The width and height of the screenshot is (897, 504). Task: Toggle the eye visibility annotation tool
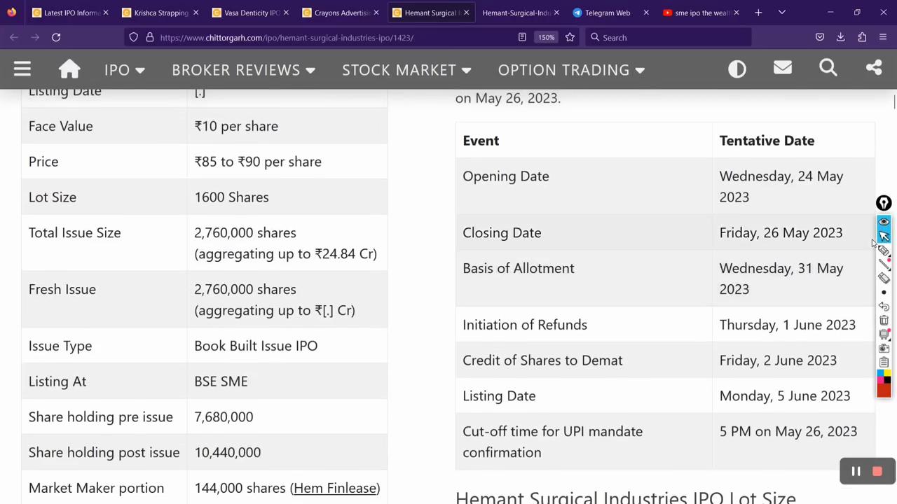point(884,221)
